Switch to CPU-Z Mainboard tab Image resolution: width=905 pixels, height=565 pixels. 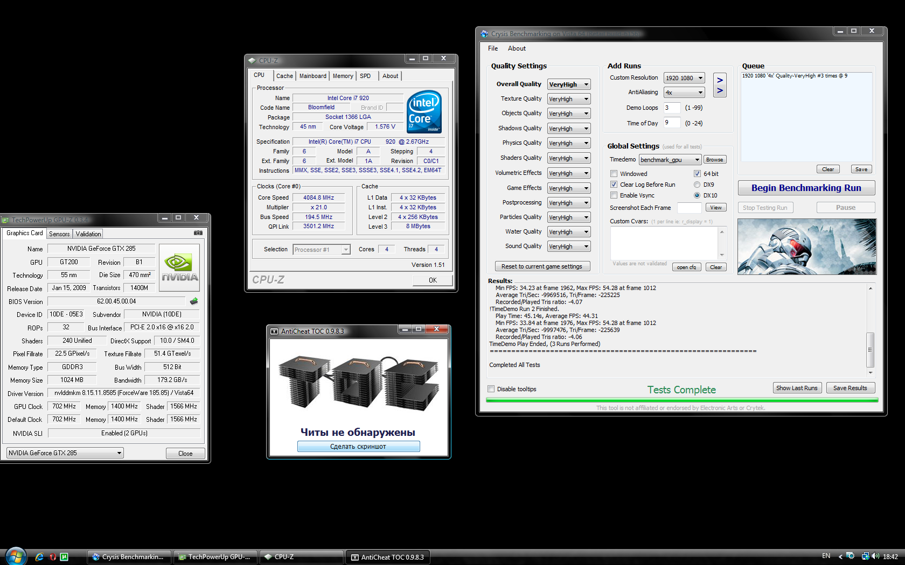[x=313, y=76]
